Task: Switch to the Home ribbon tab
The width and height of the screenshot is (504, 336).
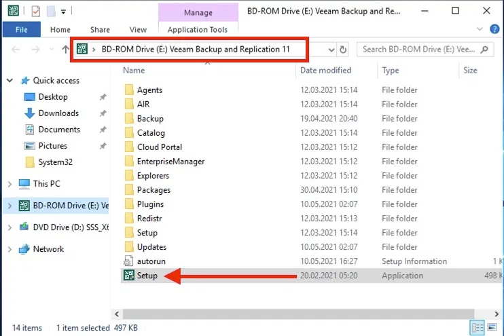Action: click(x=60, y=30)
